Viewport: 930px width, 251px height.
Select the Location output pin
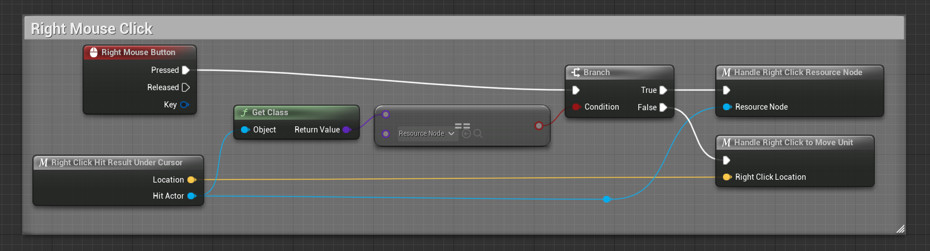pyautogui.click(x=192, y=180)
